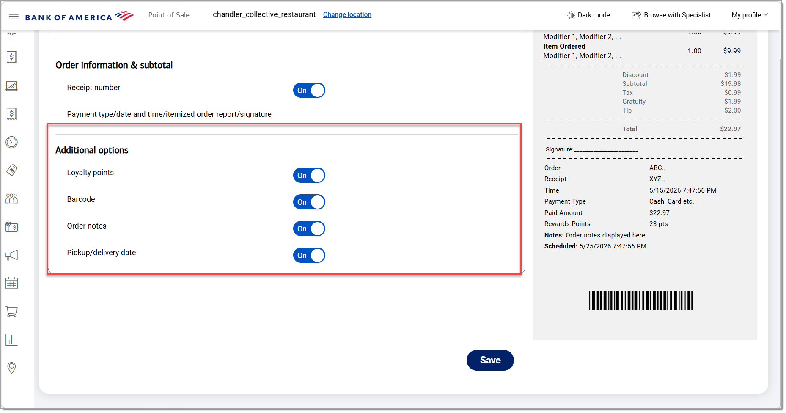Viewport: 786px width, 413px height.
Task: Click the Save button
Action: [x=490, y=360]
